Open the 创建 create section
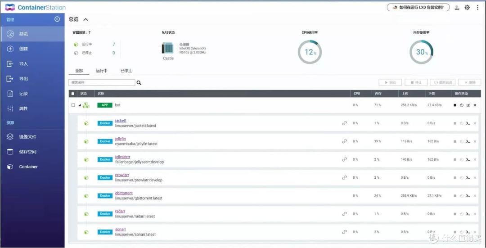 (32, 49)
